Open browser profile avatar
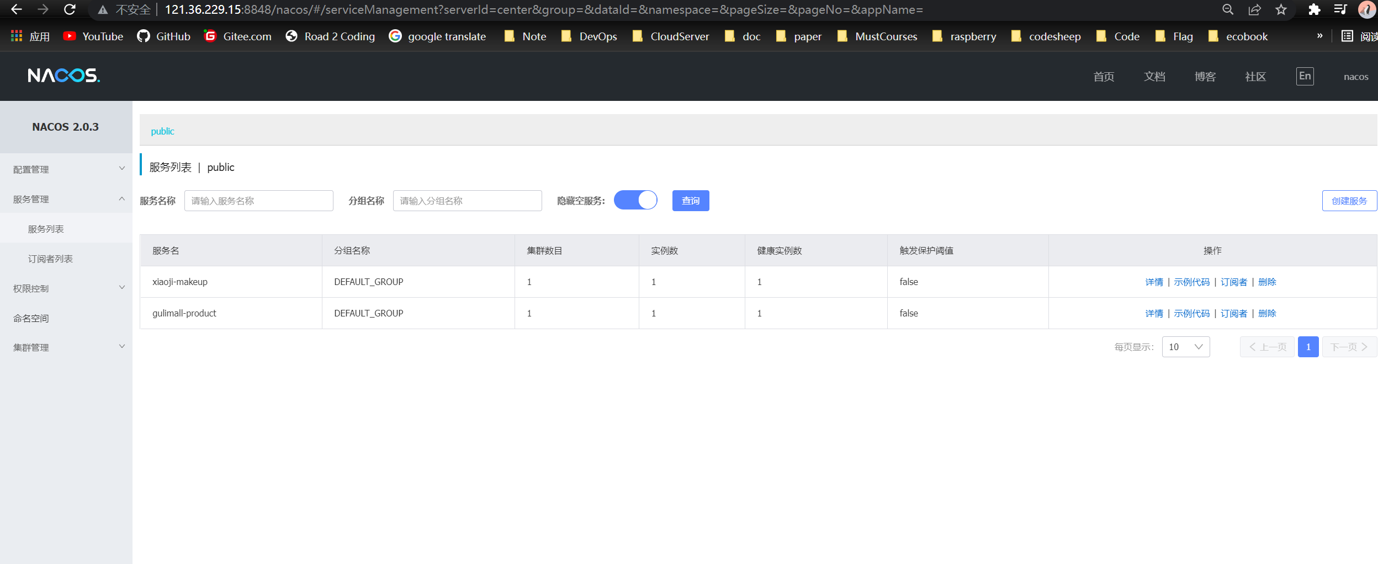Image resolution: width=1378 pixels, height=564 pixels. coord(1367,9)
